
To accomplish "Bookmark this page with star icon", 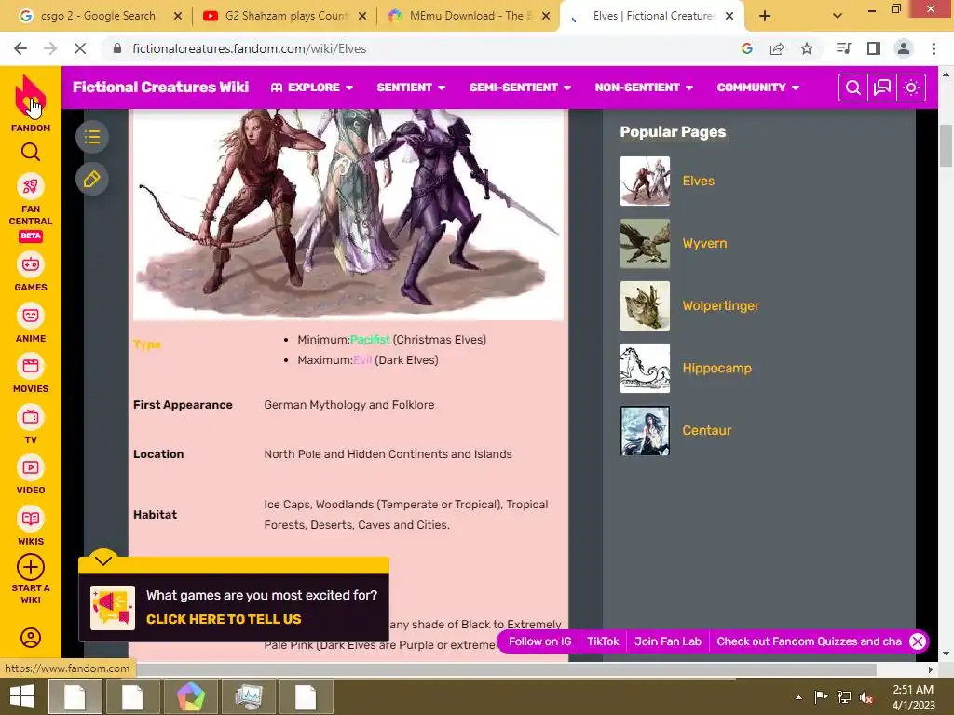I will pyautogui.click(x=807, y=48).
